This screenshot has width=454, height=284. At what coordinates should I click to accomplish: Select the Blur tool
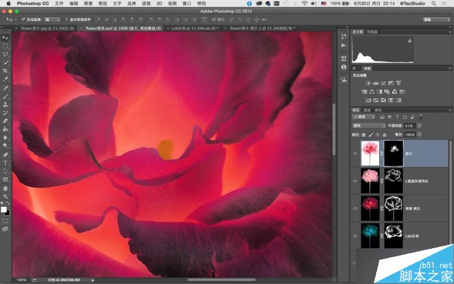[x=5, y=137]
